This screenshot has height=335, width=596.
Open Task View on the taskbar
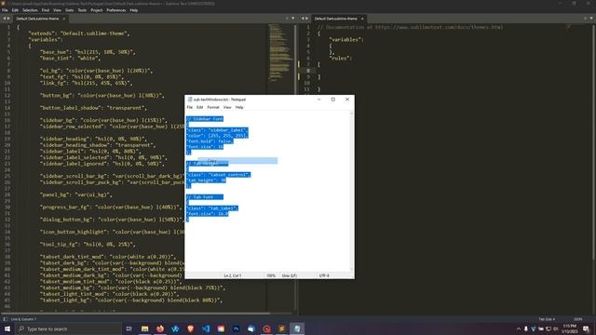pos(129,328)
